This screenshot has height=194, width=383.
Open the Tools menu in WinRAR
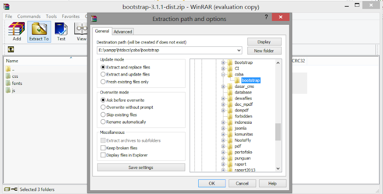point(51,16)
